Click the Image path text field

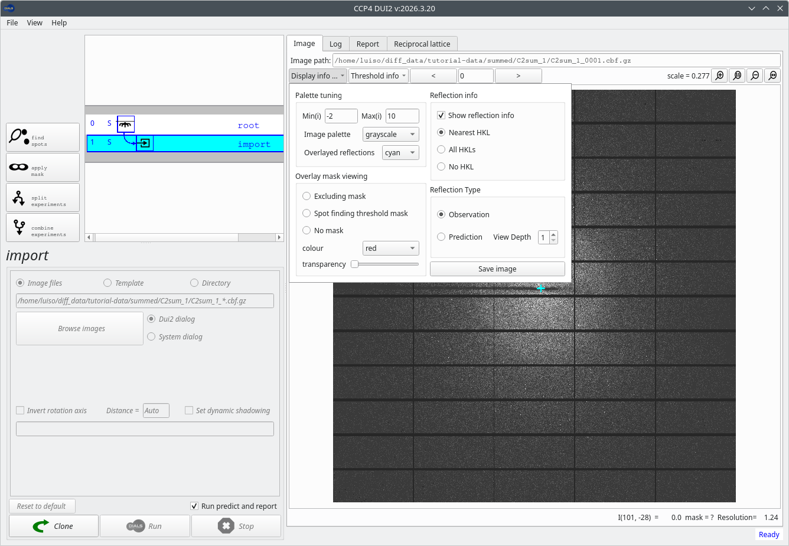[557, 60]
